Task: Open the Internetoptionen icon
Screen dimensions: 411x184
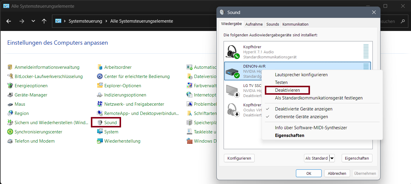Action: coord(190,95)
